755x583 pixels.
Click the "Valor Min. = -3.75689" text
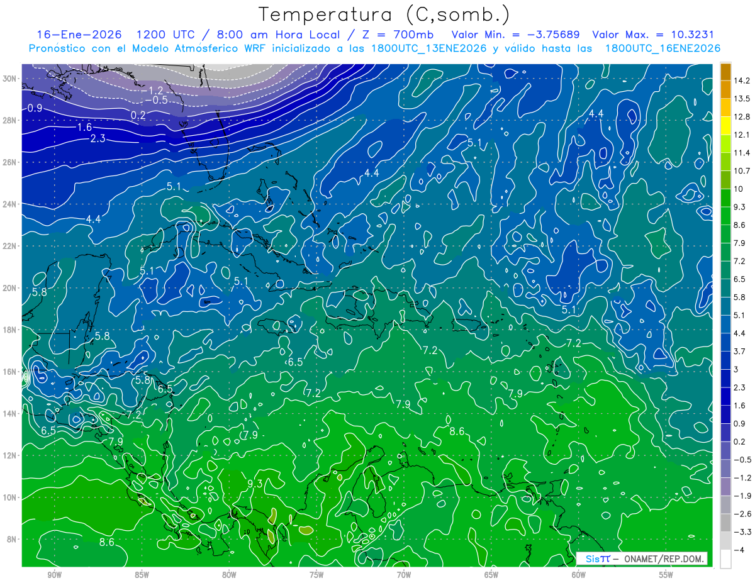click(x=516, y=34)
